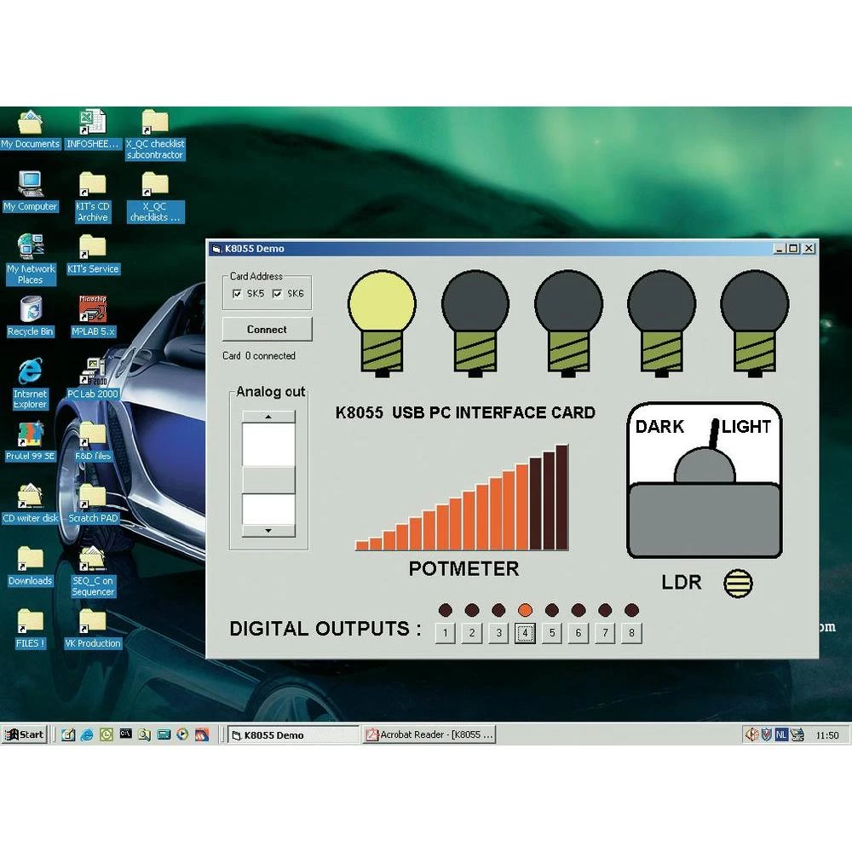Screen dimensions: 852x852
Task: Click the LDR symbol in the demo window
Action: click(x=738, y=583)
